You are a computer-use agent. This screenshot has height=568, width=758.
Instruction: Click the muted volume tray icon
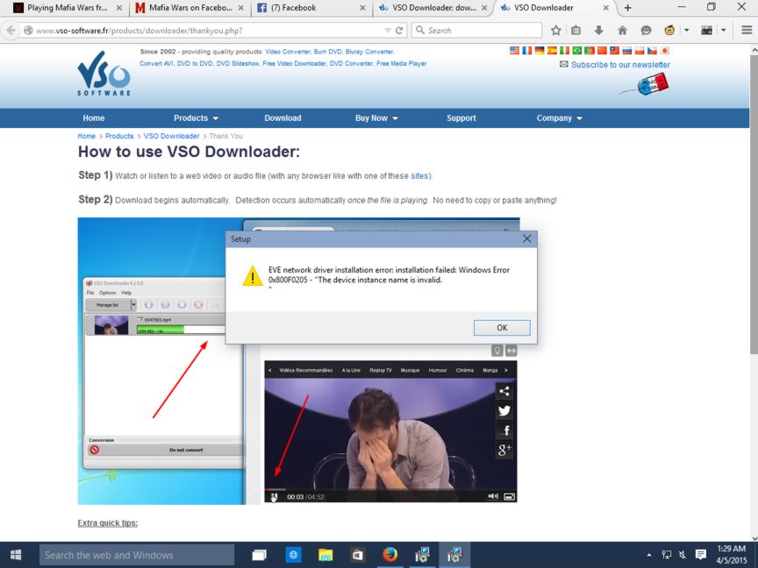click(683, 555)
